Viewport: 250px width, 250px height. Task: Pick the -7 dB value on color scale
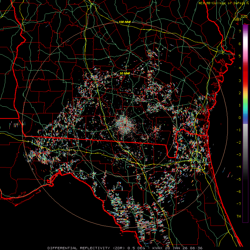[238, 204]
